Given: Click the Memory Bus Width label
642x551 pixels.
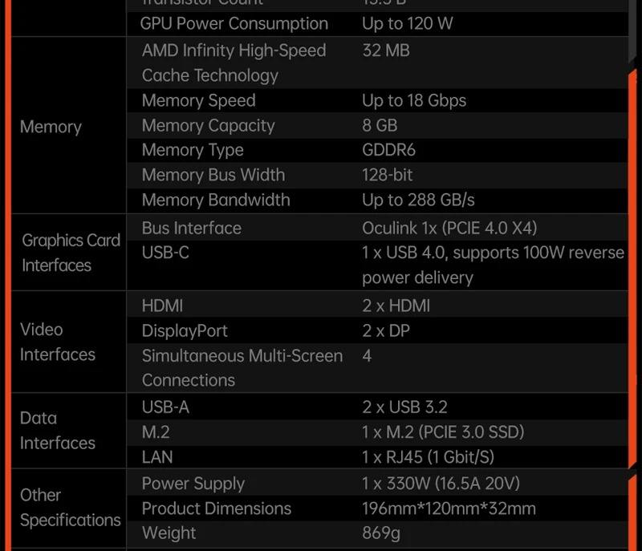Looking at the screenshot, I should (x=213, y=175).
